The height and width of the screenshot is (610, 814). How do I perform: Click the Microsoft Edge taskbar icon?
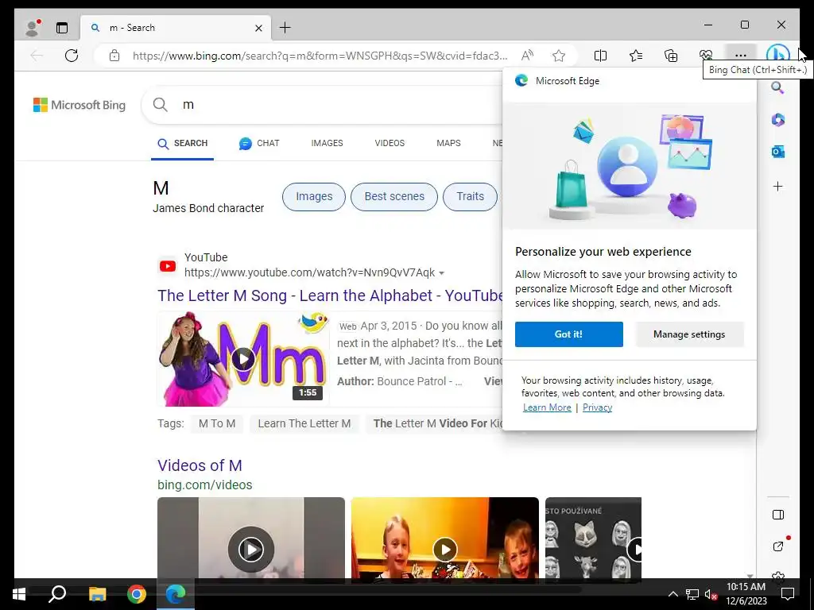click(176, 594)
